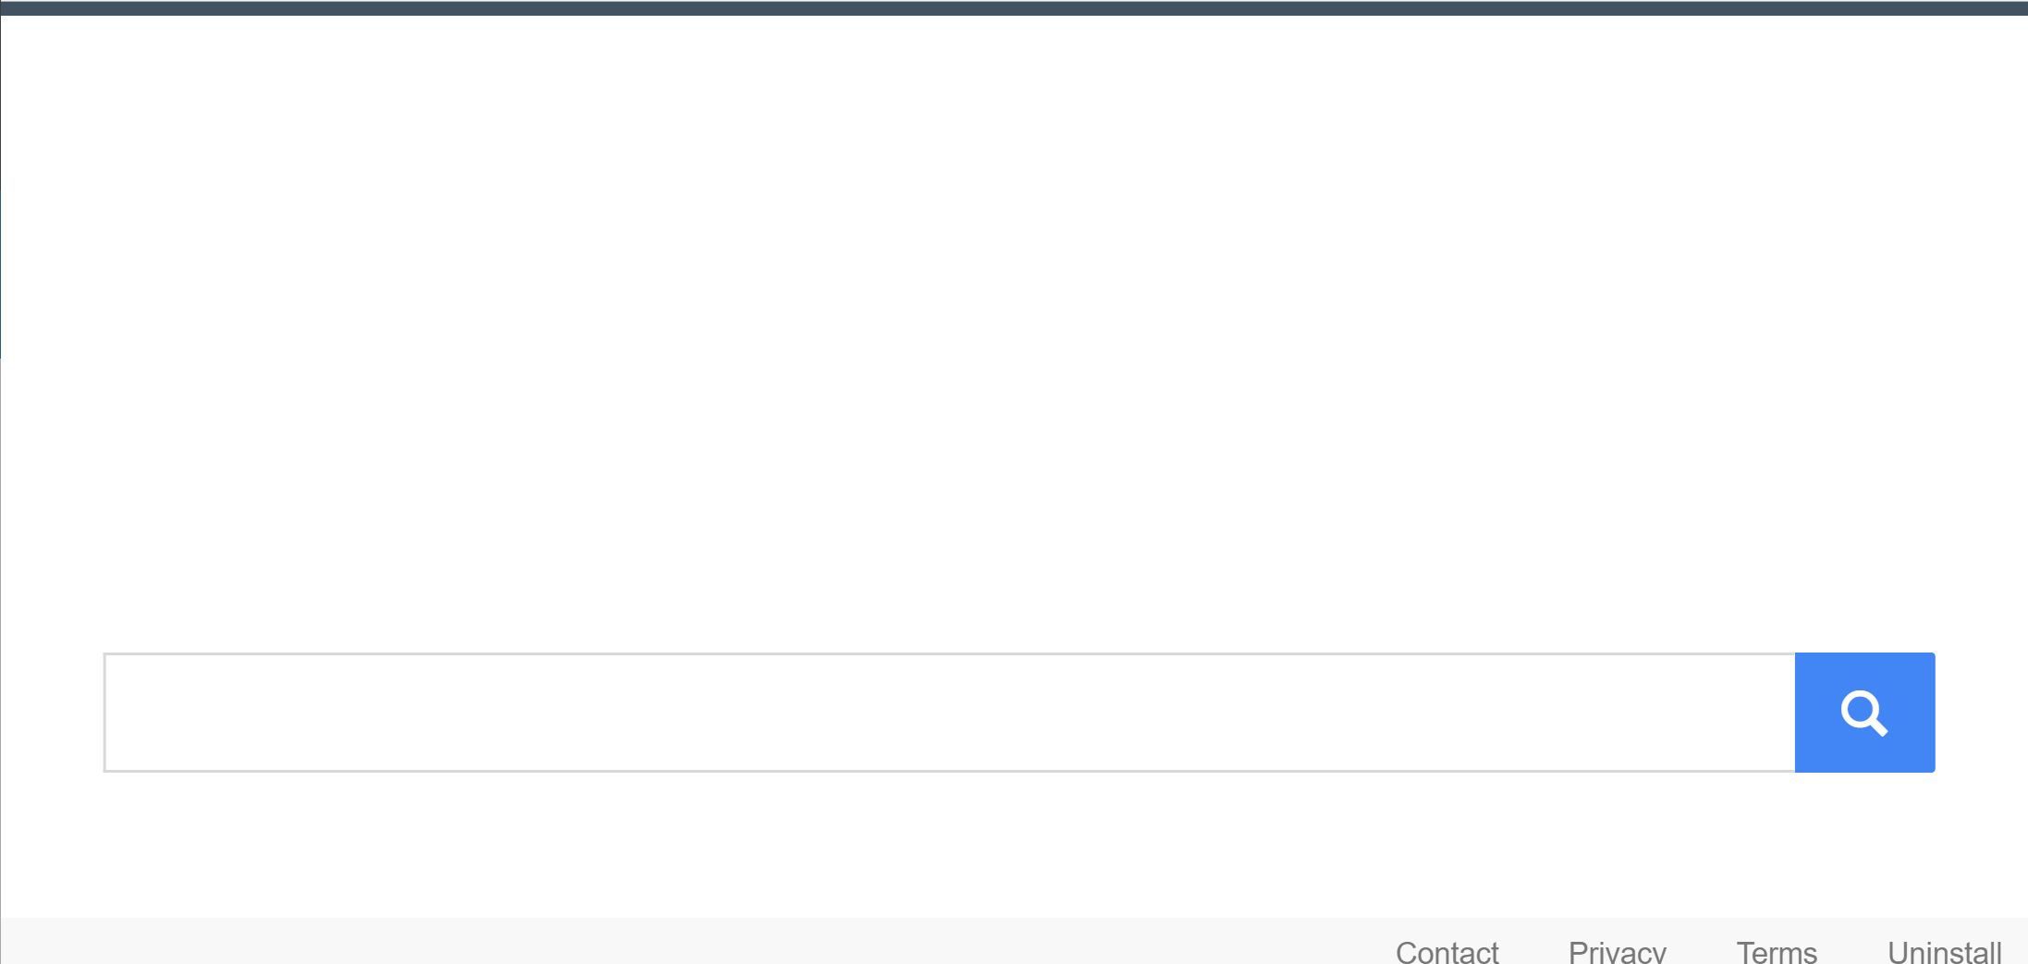This screenshot has width=2028, height=964.
Task: Submit the search via the blue button
Action: pos(1864,713)
